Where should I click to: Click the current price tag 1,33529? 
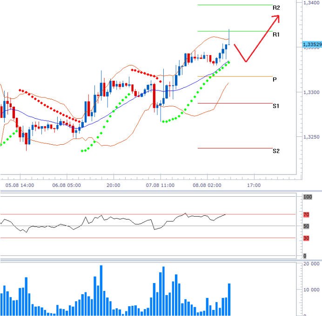[x=312, y=45]
